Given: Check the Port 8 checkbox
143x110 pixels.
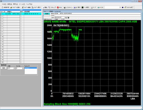Looking at the screenshot, I should tap(1, 32).
